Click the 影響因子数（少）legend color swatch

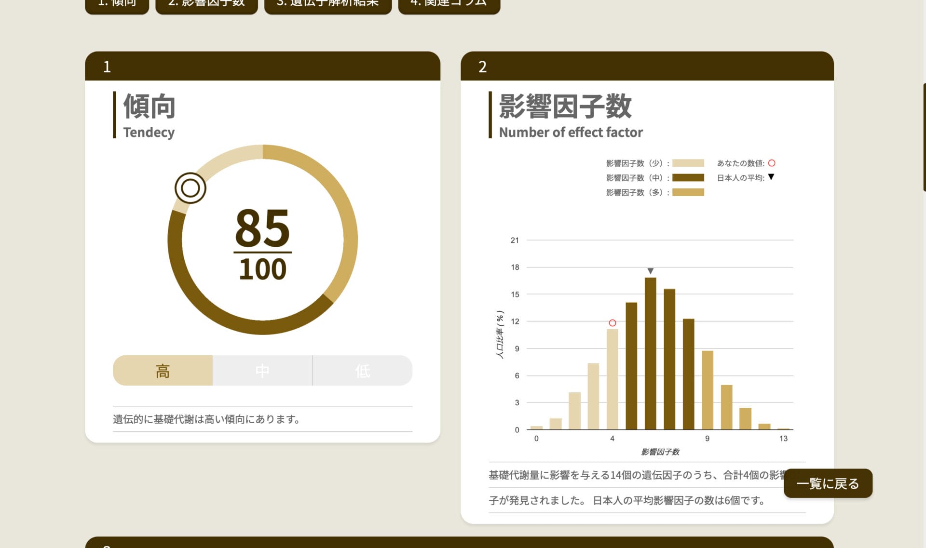[688, 163]
